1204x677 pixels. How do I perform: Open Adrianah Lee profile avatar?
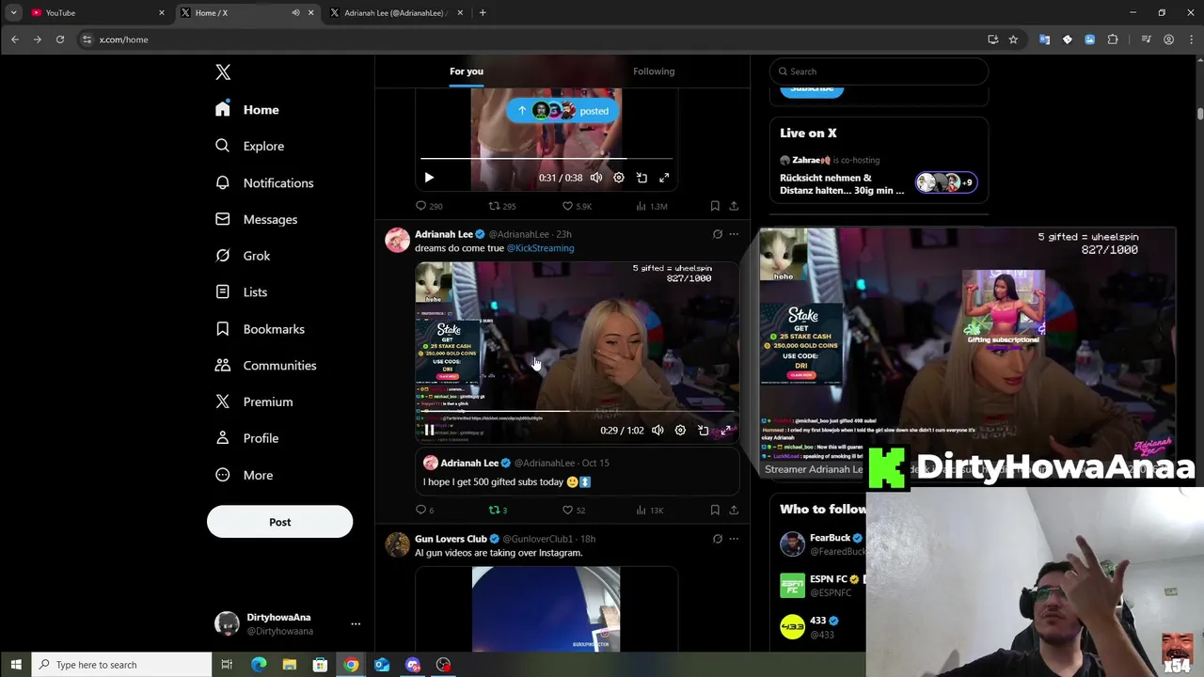(x=398, y=240)
